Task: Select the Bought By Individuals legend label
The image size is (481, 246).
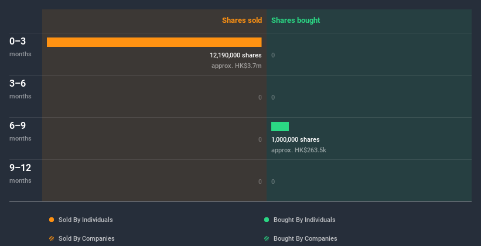Action: tap(304, 220)
